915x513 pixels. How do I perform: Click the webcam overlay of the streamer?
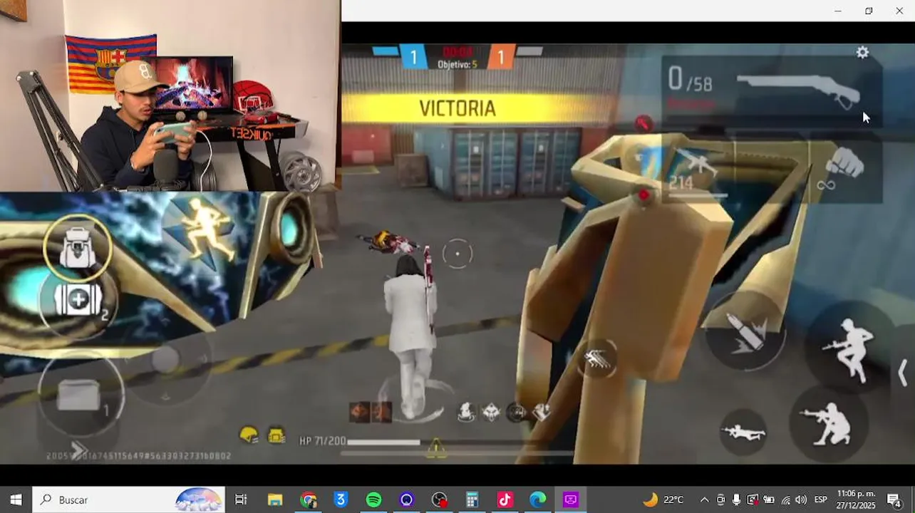coord(170,95)
